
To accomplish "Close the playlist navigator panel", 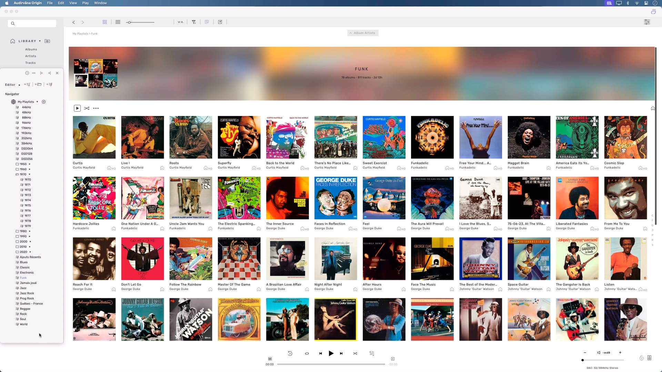I will click(57, 73).
